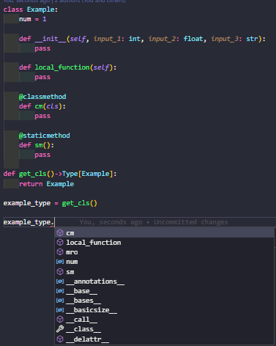The image size is (276, 346).
Task: Click the 'class Example:' declaration line
Action: click(31, 10)
